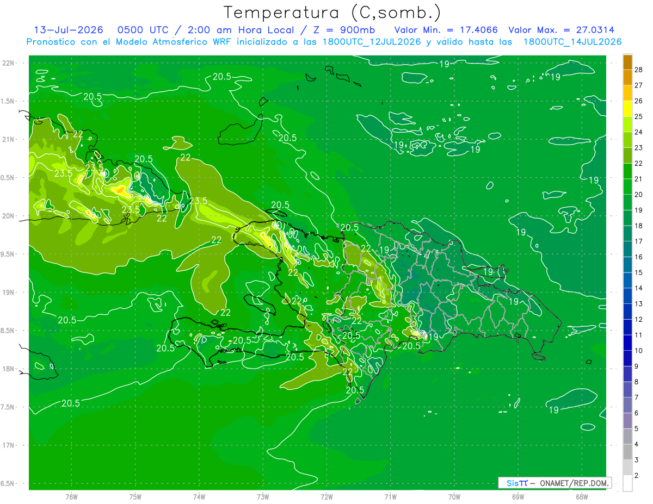
Task: Click the '73W' longitude axis label
Action: coord(263,496)
